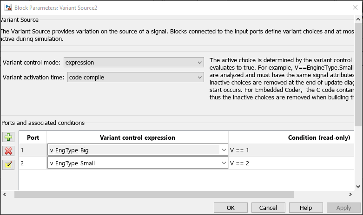Open the Variant control mode dropdown

[x=133, y=62]
